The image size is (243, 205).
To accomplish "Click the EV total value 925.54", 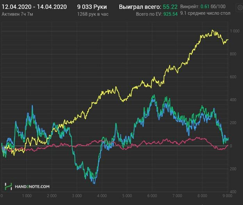I will (170, 14).
